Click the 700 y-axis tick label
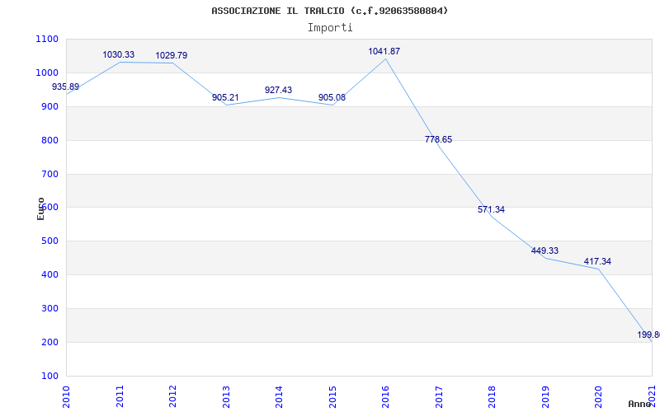The width and height of the screenshot is (660, 412). [x=49, y=174]
